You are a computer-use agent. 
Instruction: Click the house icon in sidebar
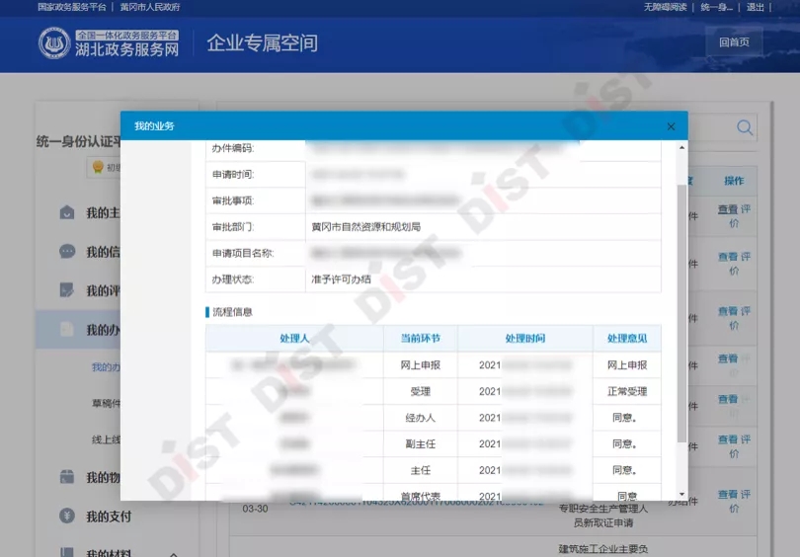pos(66,212)
